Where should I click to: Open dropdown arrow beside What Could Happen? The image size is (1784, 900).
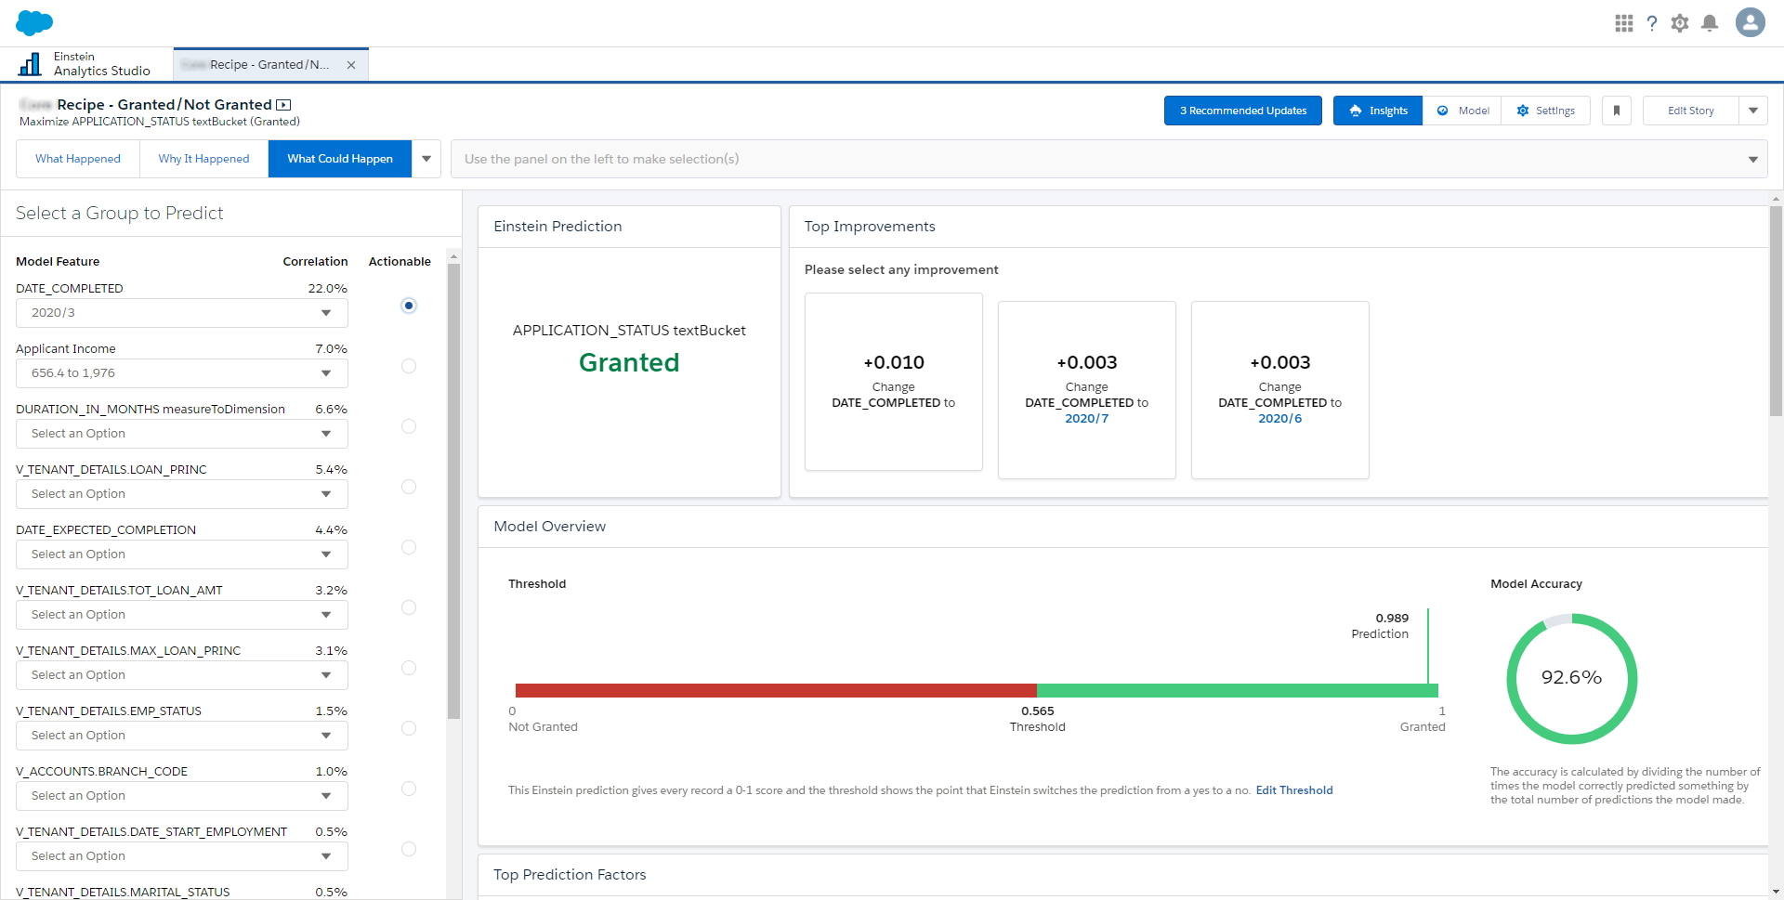(x=426, y=159)
